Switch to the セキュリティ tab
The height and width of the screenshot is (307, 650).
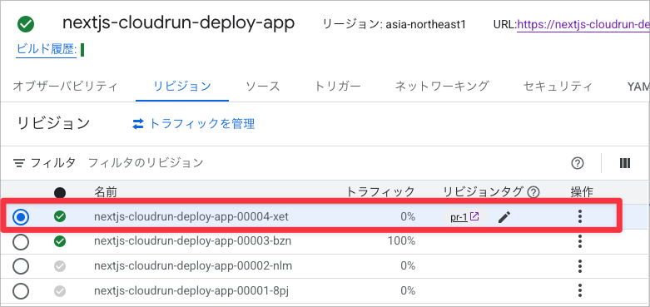(x=558, y=87)
